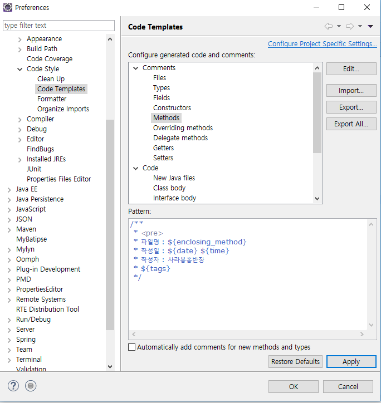Confirm with the OK button
The image size is (381, 403).
coord(294,386)
